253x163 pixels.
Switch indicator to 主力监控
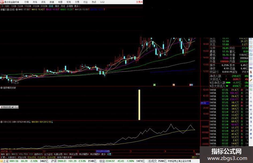pos(48,154)
